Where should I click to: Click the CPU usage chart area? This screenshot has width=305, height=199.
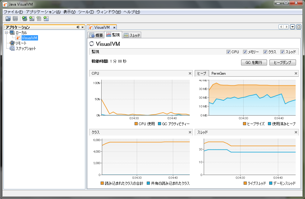[145, 97]
